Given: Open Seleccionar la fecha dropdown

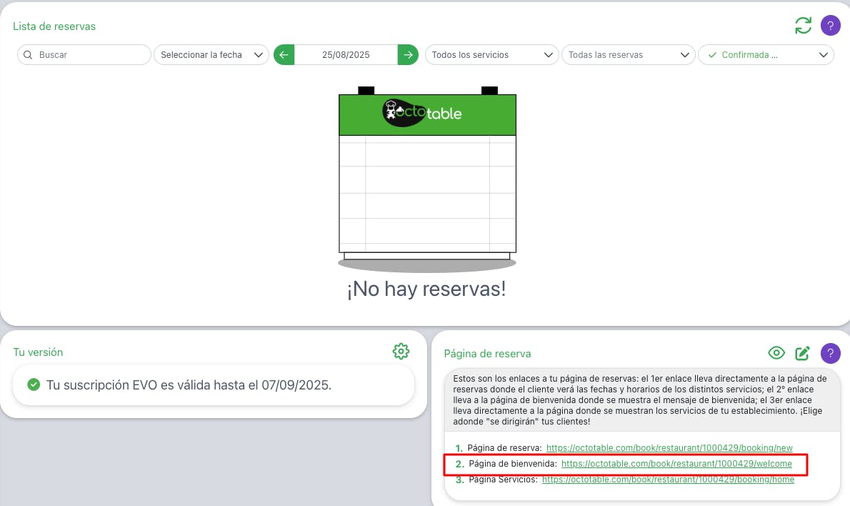Looking at the screenshot, I should (211, 55).
